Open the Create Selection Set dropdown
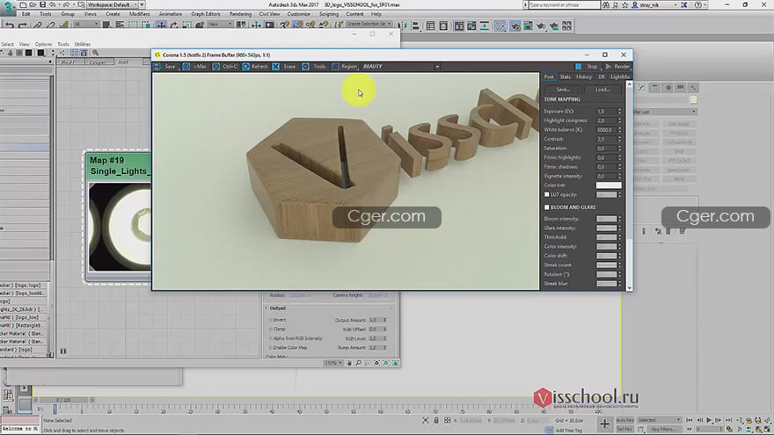The image size is (774, 435). 369,24
